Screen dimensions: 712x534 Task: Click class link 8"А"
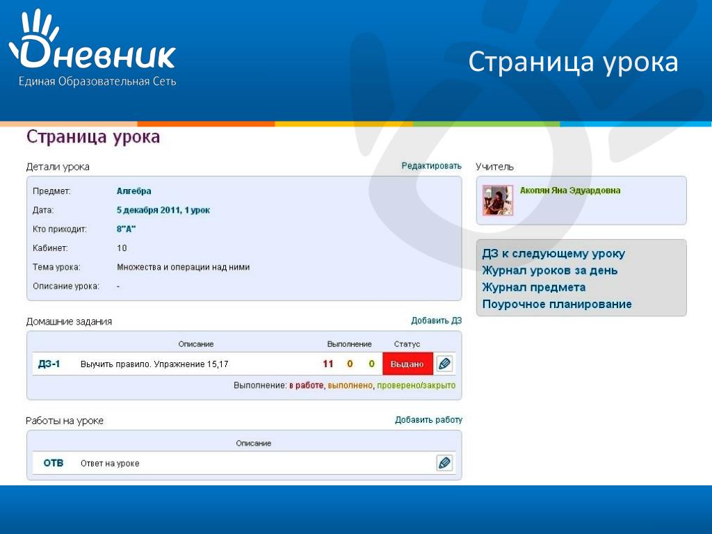[x=127, y=229]
